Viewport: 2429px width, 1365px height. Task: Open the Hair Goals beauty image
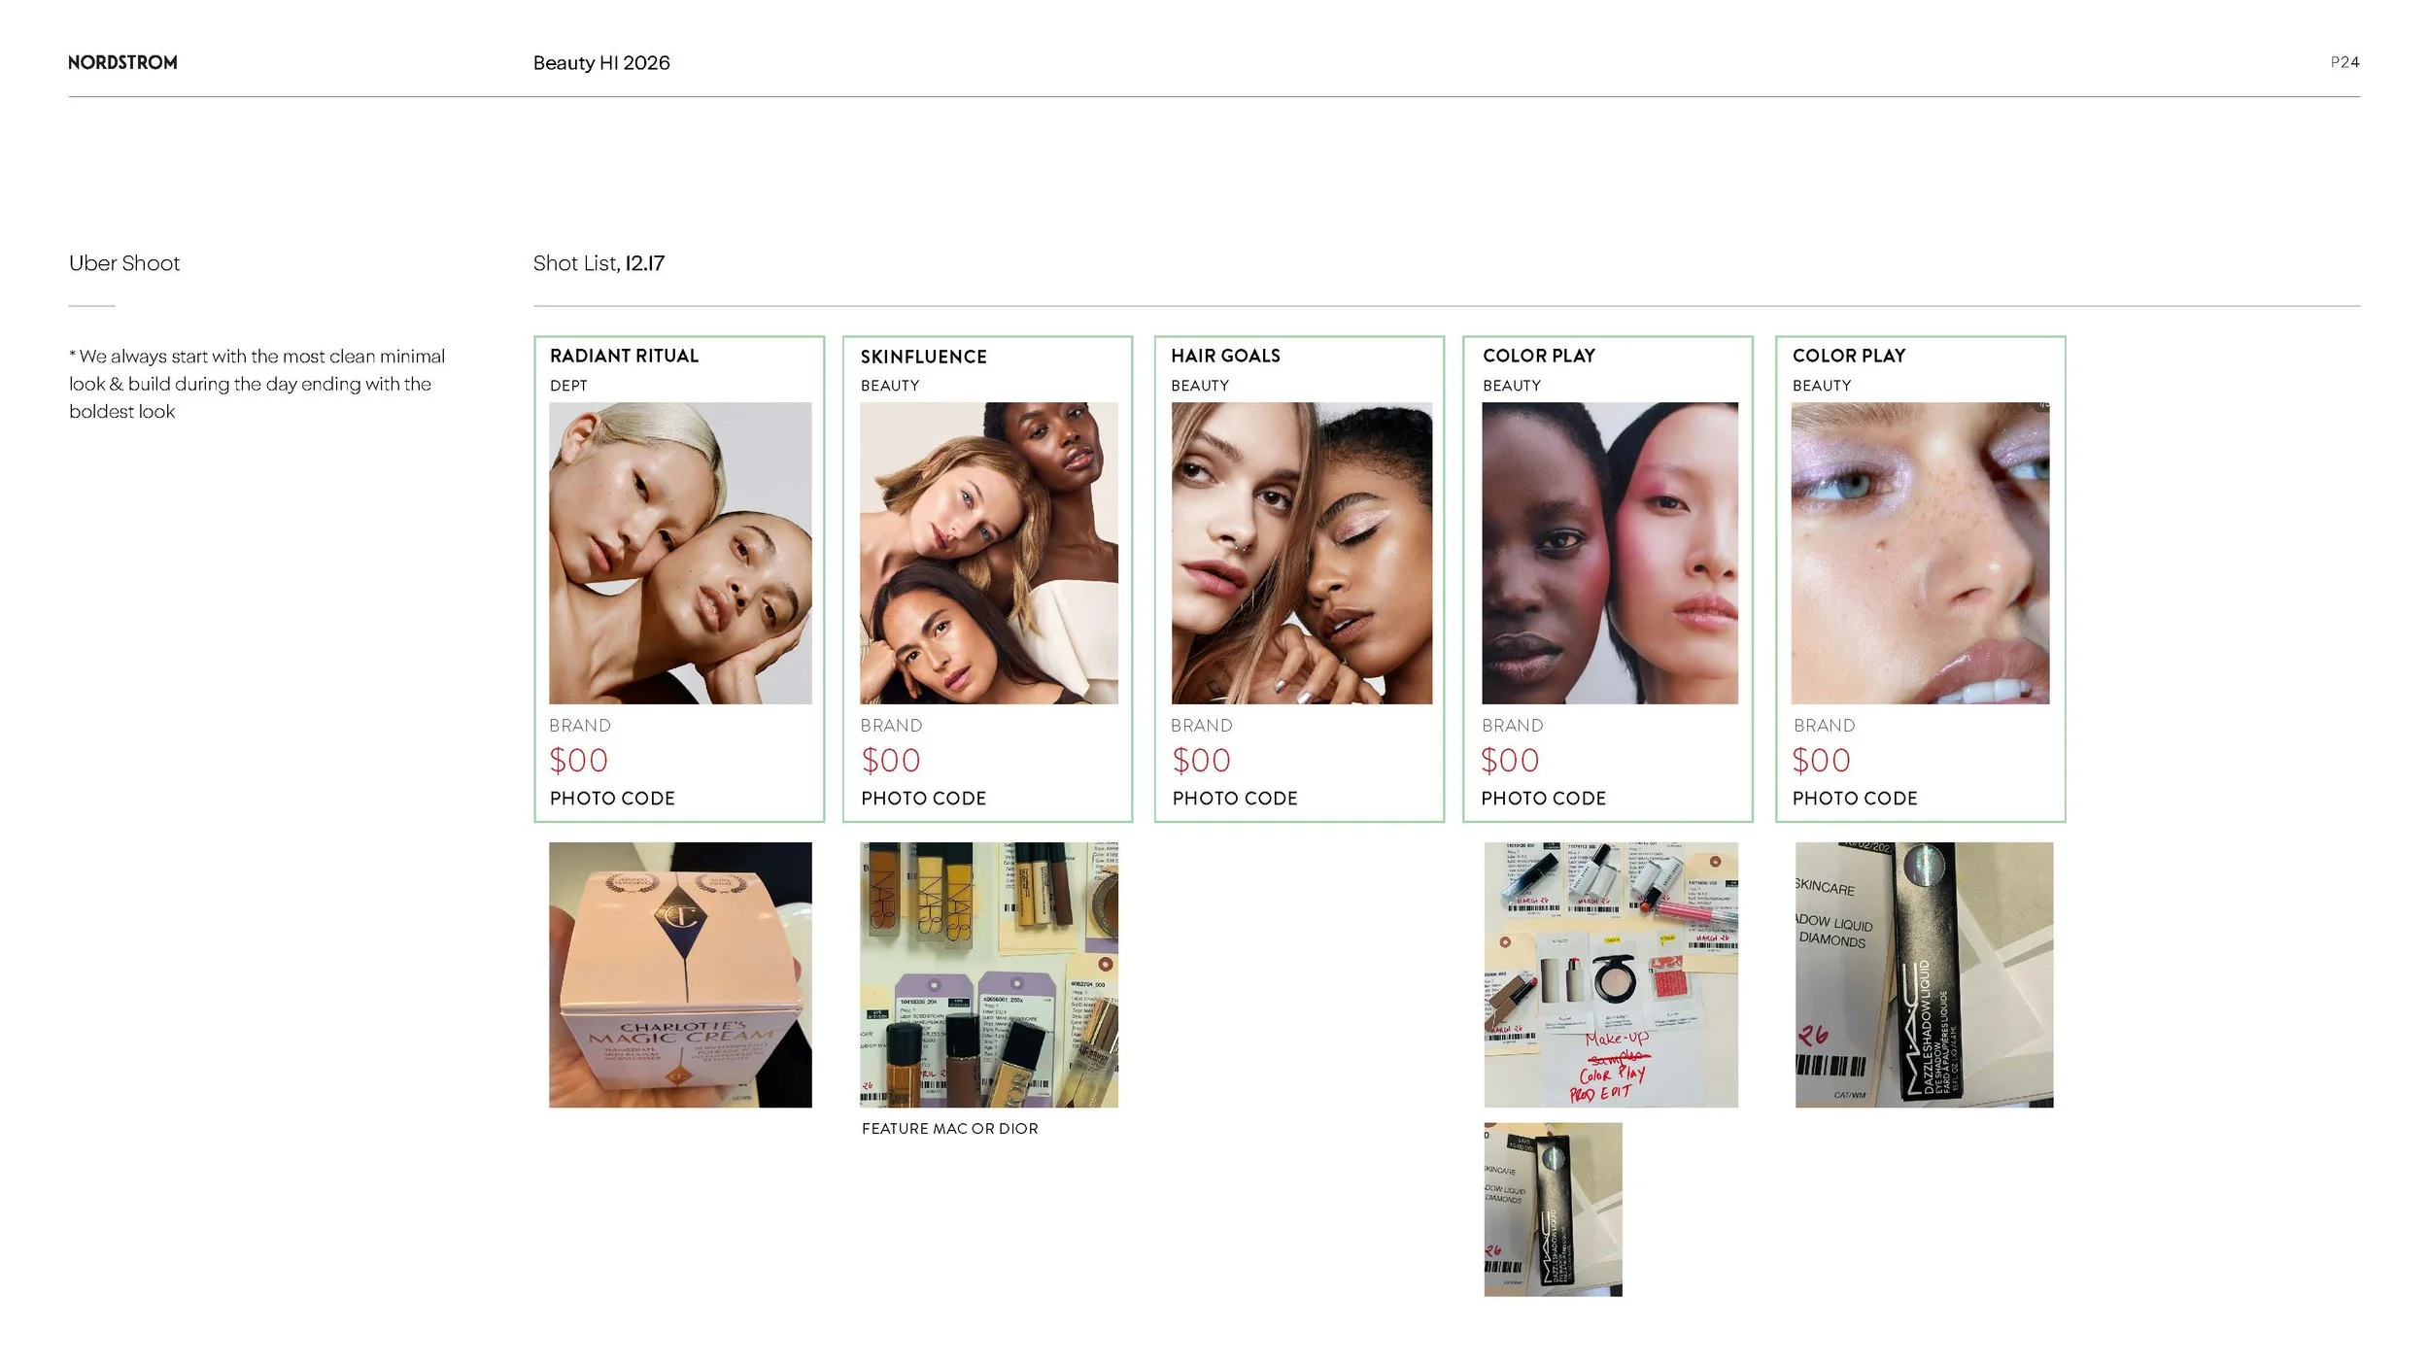tap(1301, 553)
